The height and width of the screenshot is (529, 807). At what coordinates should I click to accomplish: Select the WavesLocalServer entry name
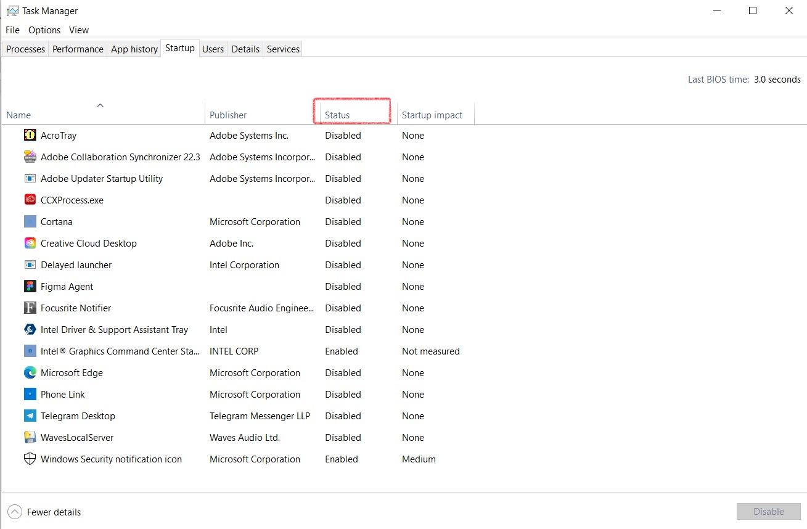pos(77,437)
